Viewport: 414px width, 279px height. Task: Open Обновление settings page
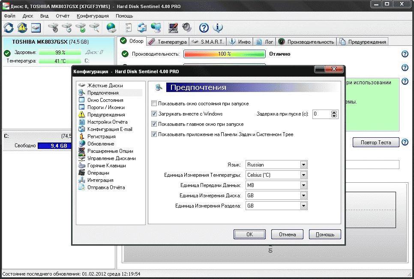point(101,144)
